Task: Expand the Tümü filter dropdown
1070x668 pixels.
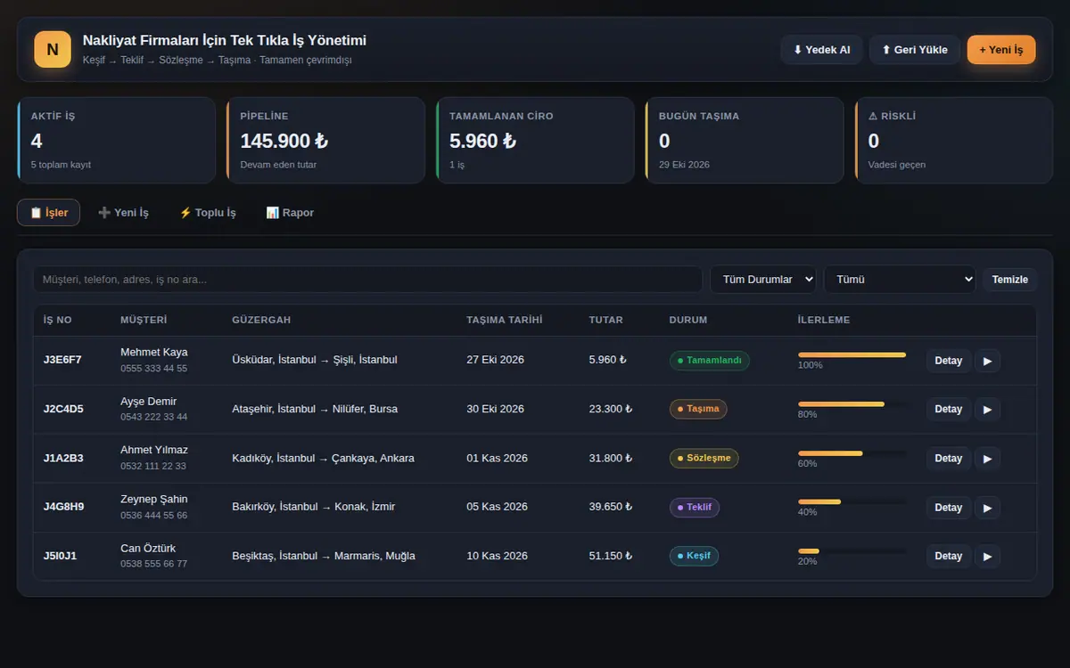Action: [900, 280]
